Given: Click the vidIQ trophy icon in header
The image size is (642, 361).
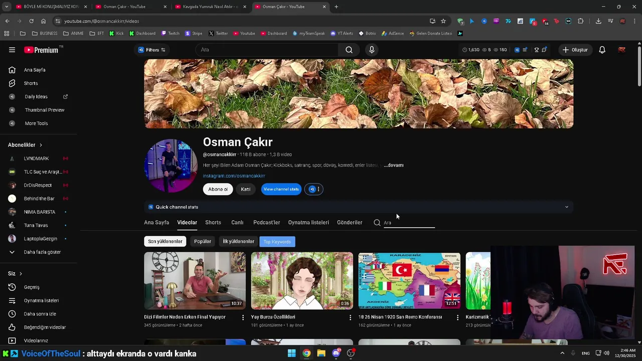Looking at the screenshot, I should coord(536,50).
